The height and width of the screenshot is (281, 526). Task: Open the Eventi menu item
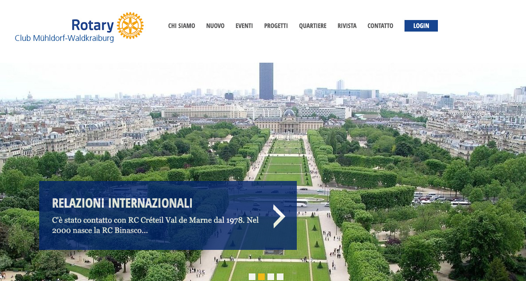pyautogui.click(x=244, y=26)
